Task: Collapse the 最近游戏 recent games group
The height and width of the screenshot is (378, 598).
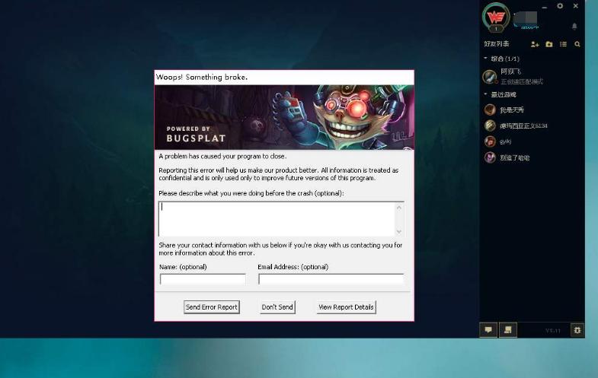Action: coord(486,95)
